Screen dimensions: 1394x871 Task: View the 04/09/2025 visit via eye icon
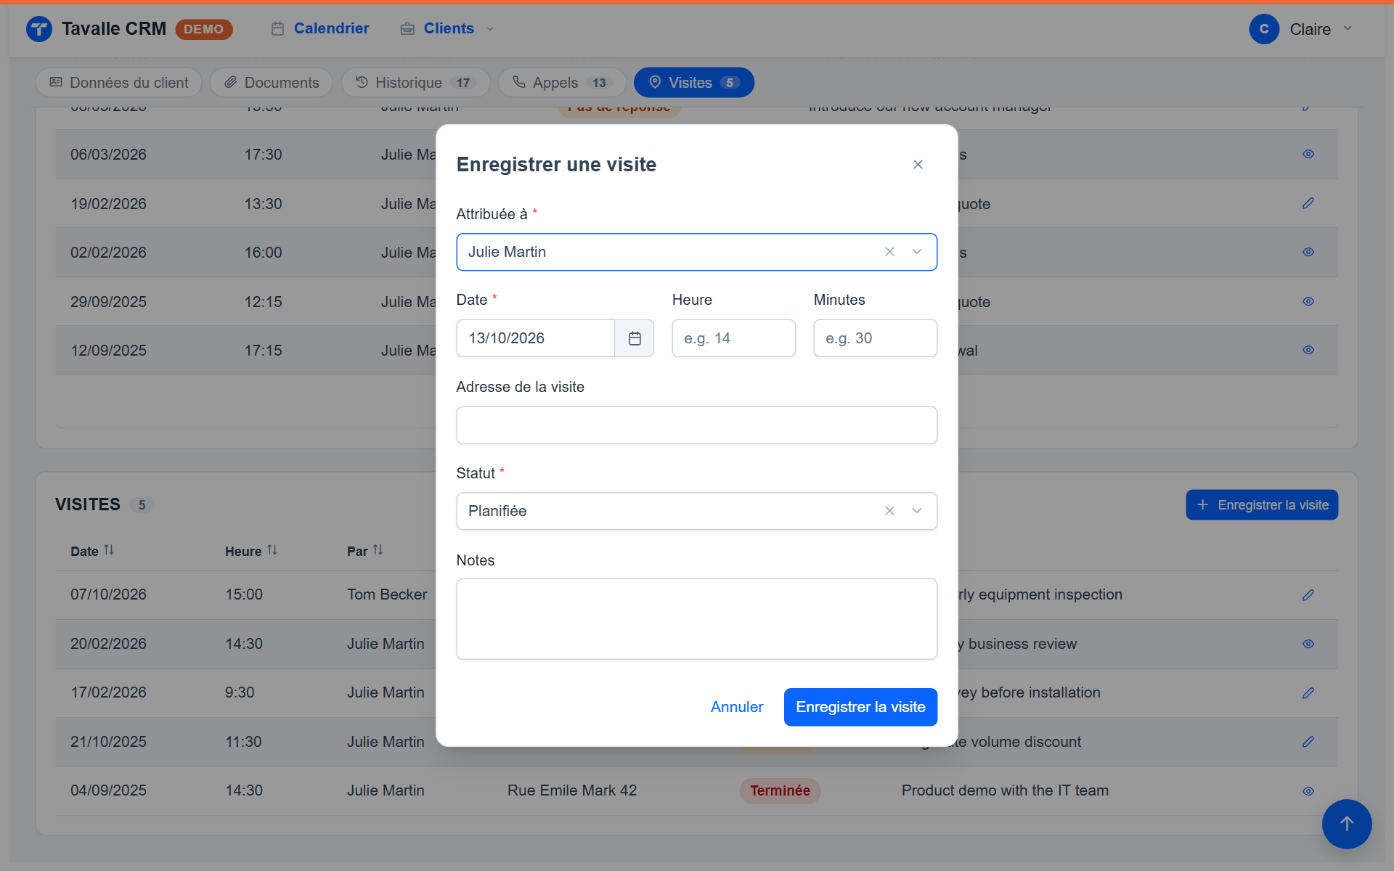point(1308,791)
